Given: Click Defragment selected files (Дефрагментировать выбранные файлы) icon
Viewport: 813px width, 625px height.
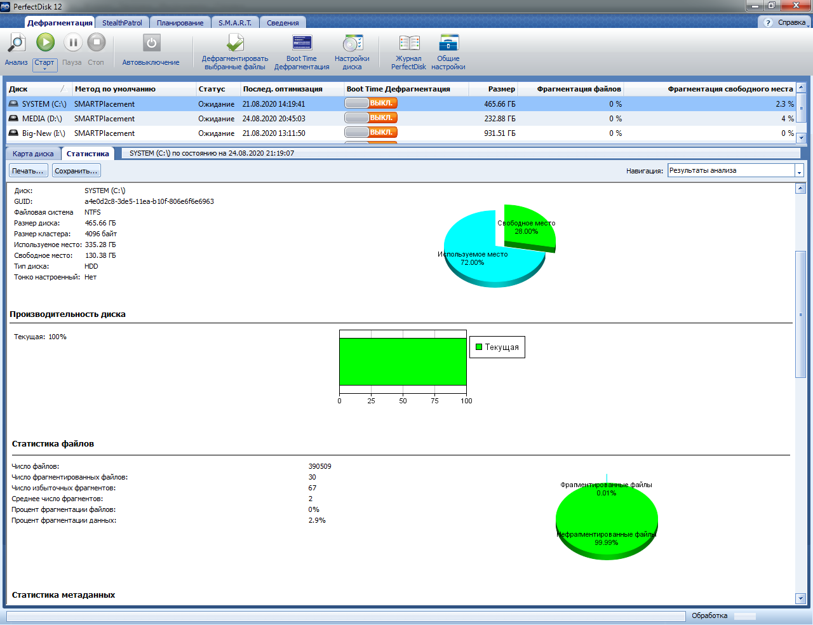Looking at the screenshot, I should coord(235,43).
